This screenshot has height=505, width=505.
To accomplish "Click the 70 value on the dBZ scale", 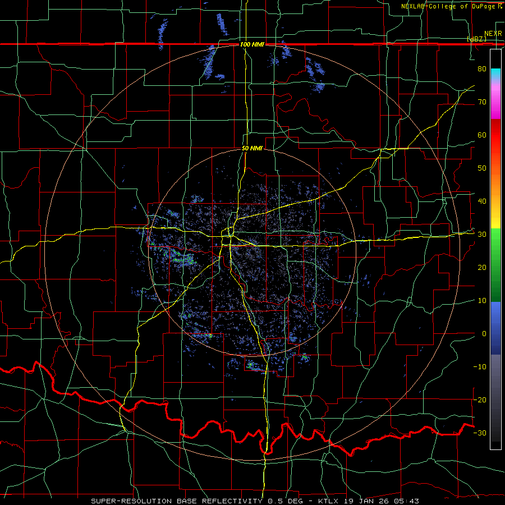I will coord(482,102).
